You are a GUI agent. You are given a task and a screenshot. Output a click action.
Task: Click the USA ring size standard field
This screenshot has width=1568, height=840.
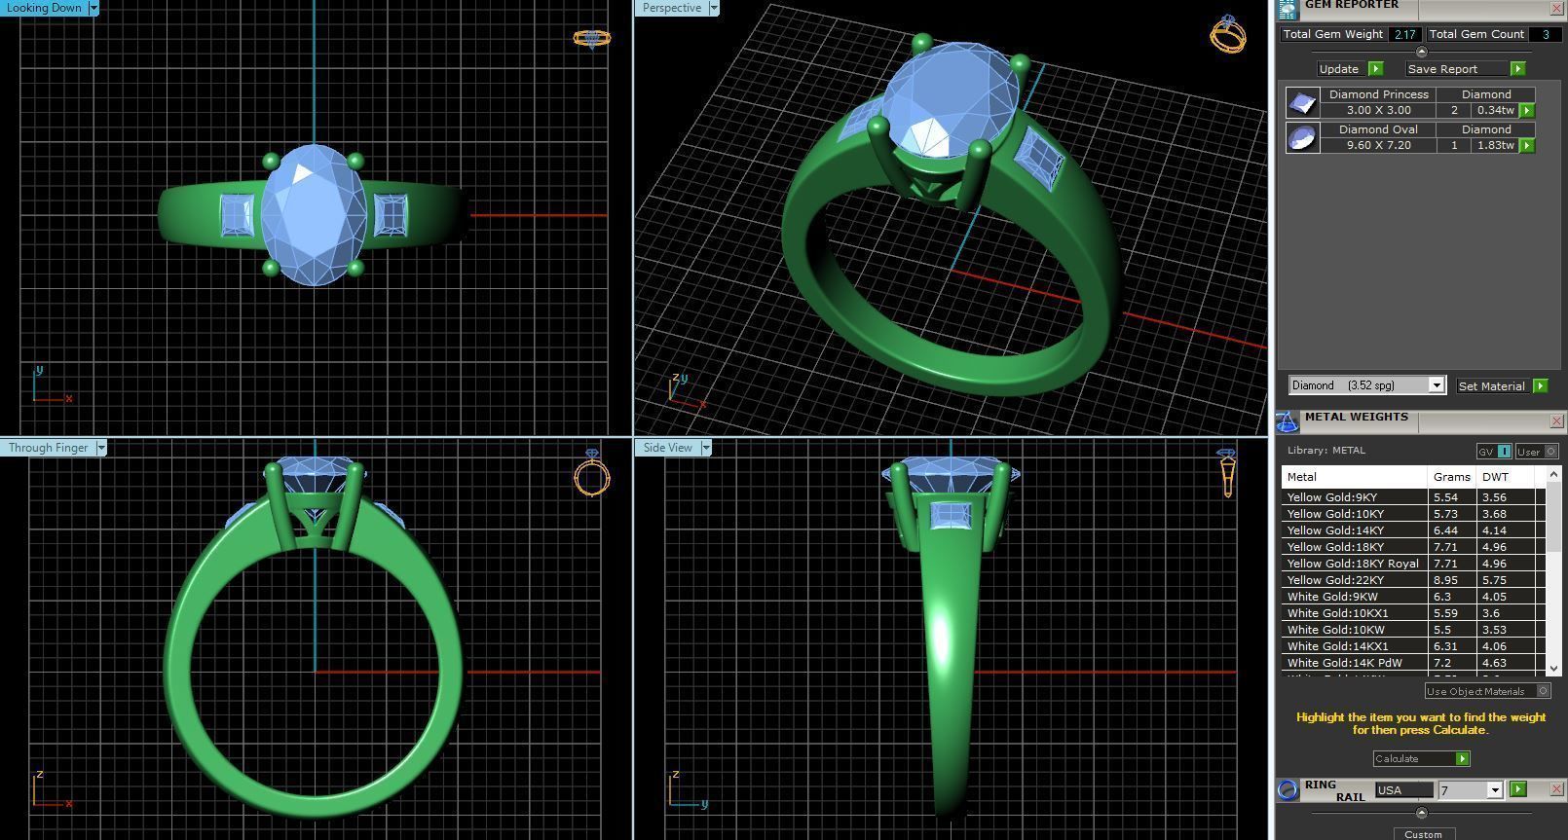tap(1403, 790)
